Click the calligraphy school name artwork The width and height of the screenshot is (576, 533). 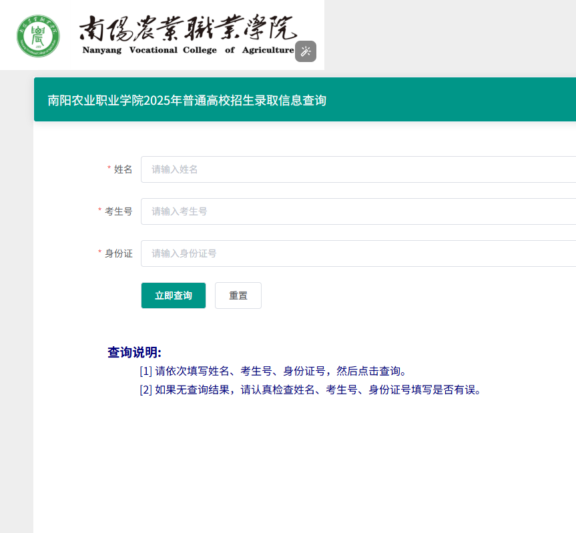pyautogui.click(x=187, y=27)
